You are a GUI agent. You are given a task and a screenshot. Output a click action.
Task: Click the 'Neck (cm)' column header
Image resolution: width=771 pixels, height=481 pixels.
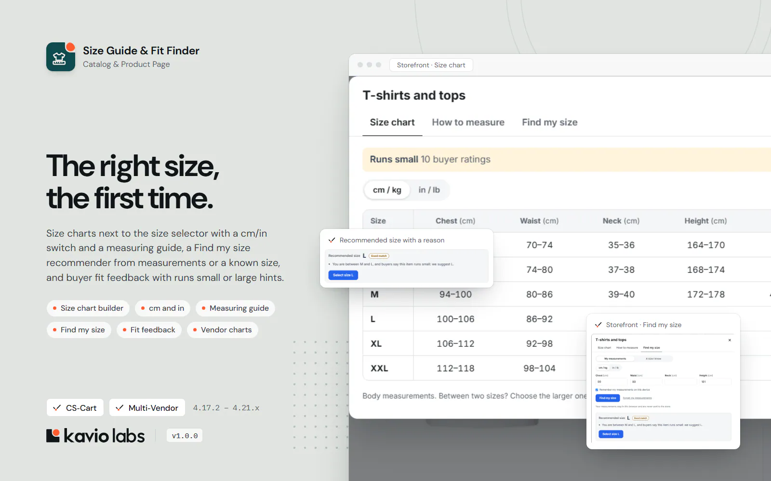click(621, 221)
